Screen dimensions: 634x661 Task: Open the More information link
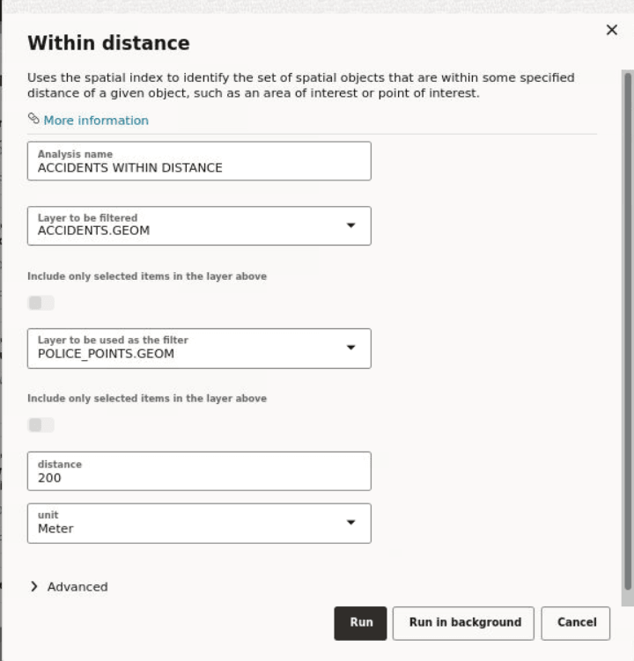pos(96,121)
